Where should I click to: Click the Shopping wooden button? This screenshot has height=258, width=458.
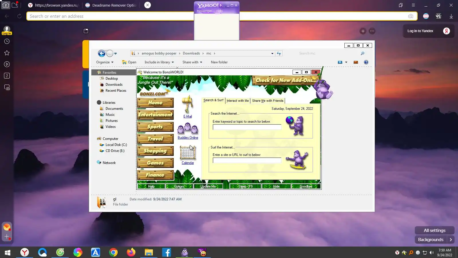pyautogui.click(x=155, y=151)
